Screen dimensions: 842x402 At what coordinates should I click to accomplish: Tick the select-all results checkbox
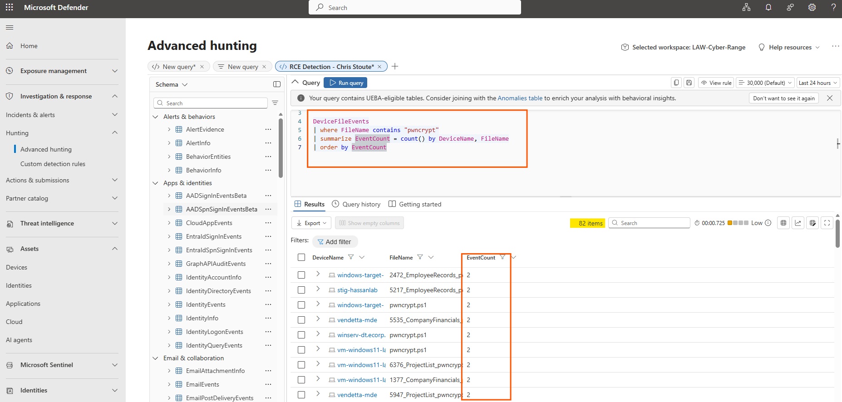(301, 257)
